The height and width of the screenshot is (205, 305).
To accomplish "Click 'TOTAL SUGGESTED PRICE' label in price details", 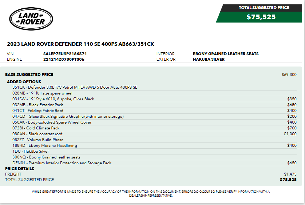I will coord(29,180).
